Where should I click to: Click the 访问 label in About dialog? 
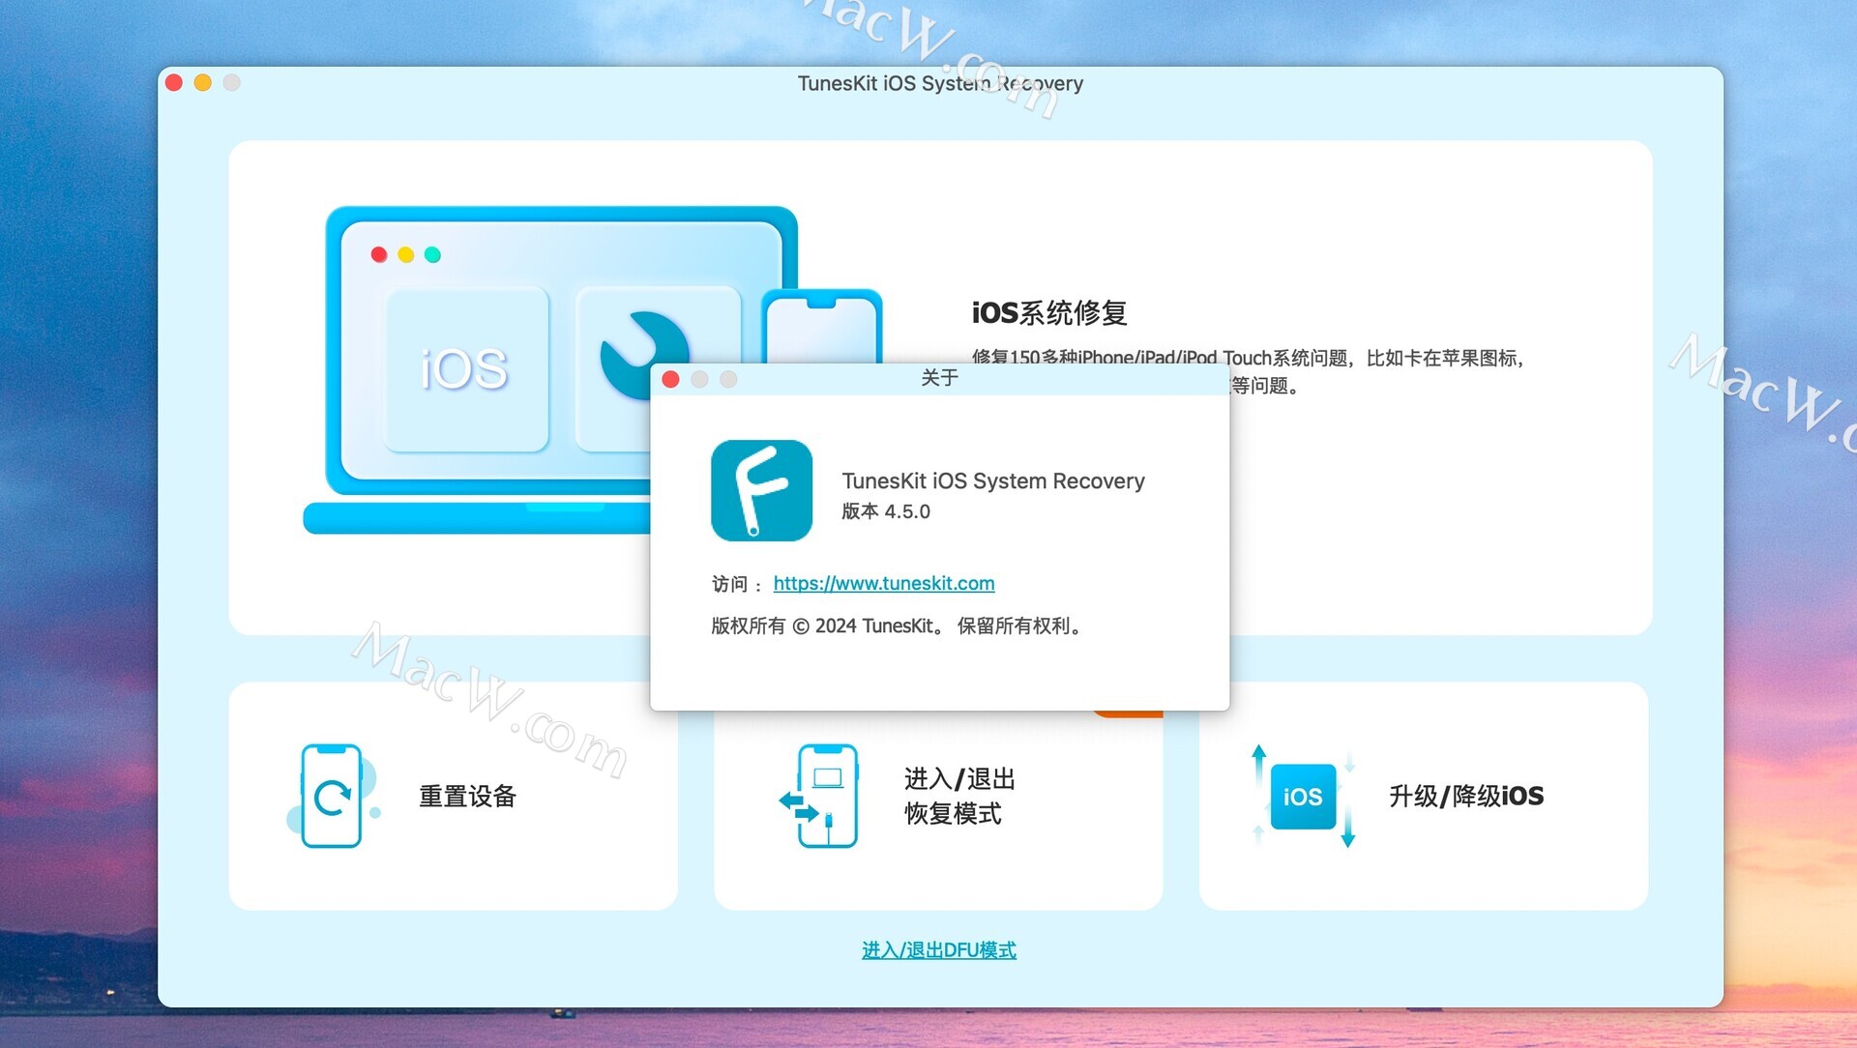(x=737, y=584)
